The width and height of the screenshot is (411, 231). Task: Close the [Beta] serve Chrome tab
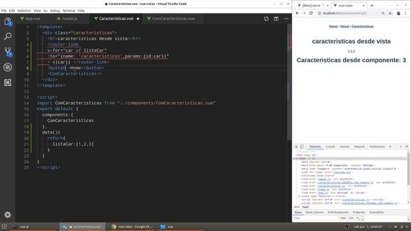pos(328,6)
